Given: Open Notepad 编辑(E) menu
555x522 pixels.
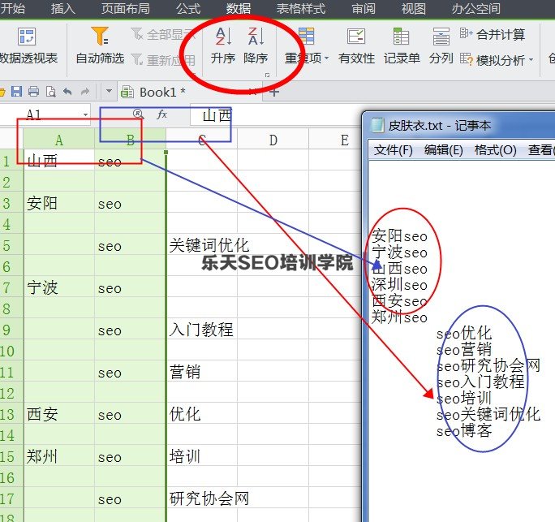Looking at the screenshot, I should coord(444,150).
